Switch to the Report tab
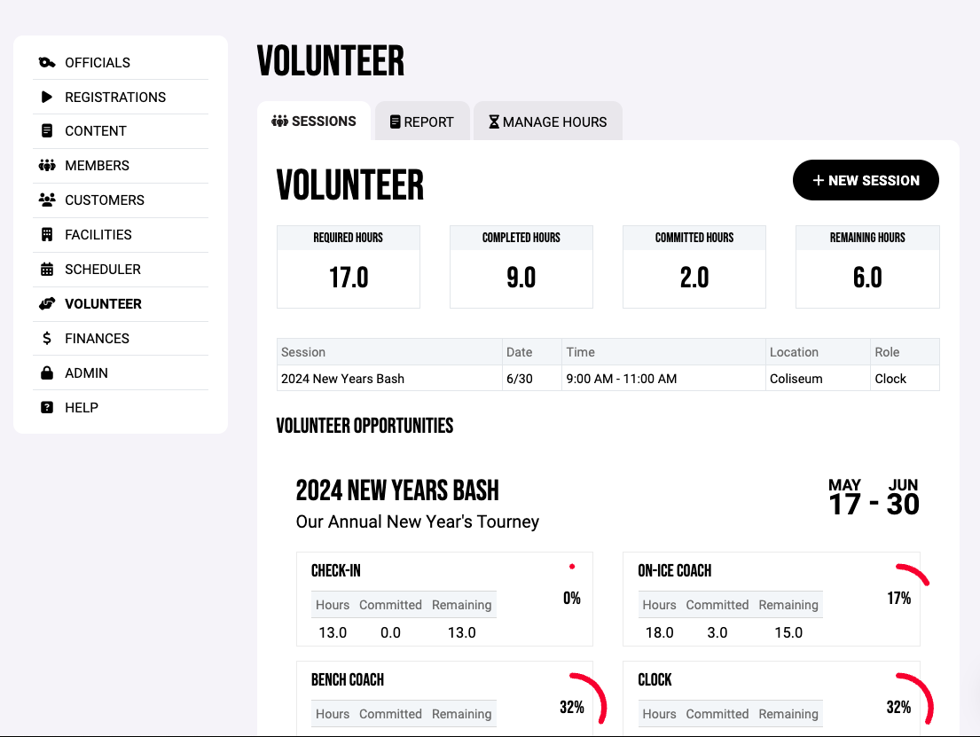Image resolution: width=980 pixels, height=737 pixels. tap(422, 122)
